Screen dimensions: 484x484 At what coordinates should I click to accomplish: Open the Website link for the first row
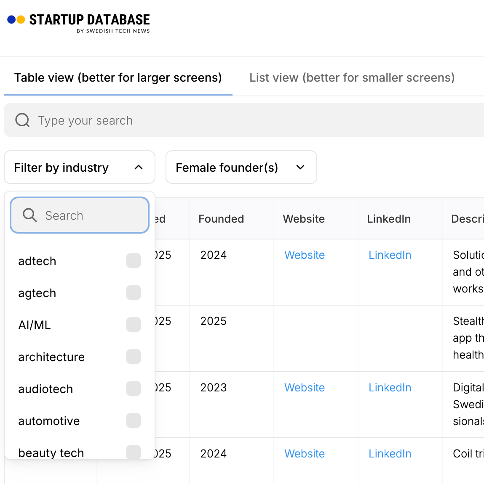click(x=305, y=255)
